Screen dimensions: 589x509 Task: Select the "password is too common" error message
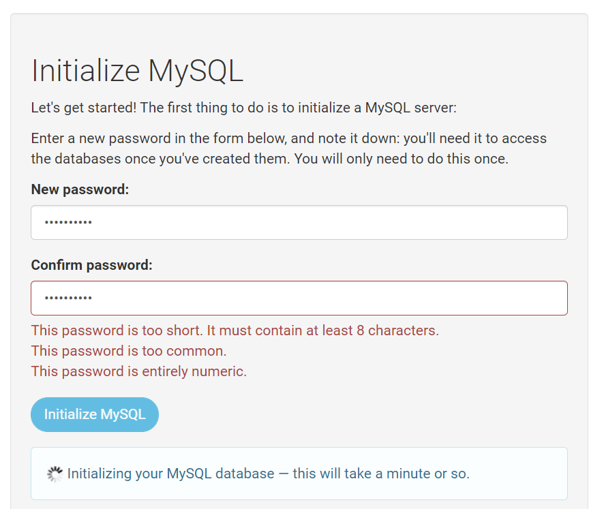point(129,351)
